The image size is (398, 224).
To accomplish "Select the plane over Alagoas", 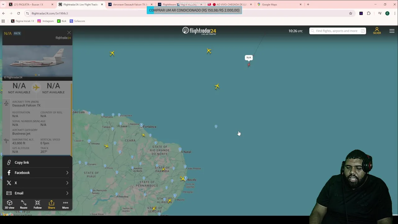I will [169, 201].
